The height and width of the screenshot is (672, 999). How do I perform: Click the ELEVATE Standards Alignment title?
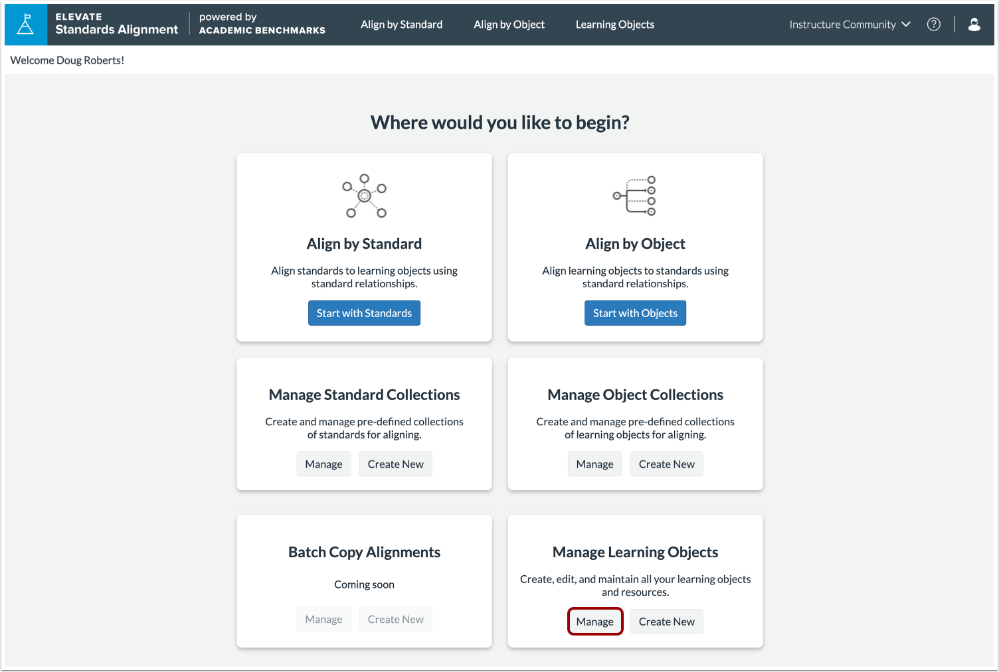pos(116,24)
